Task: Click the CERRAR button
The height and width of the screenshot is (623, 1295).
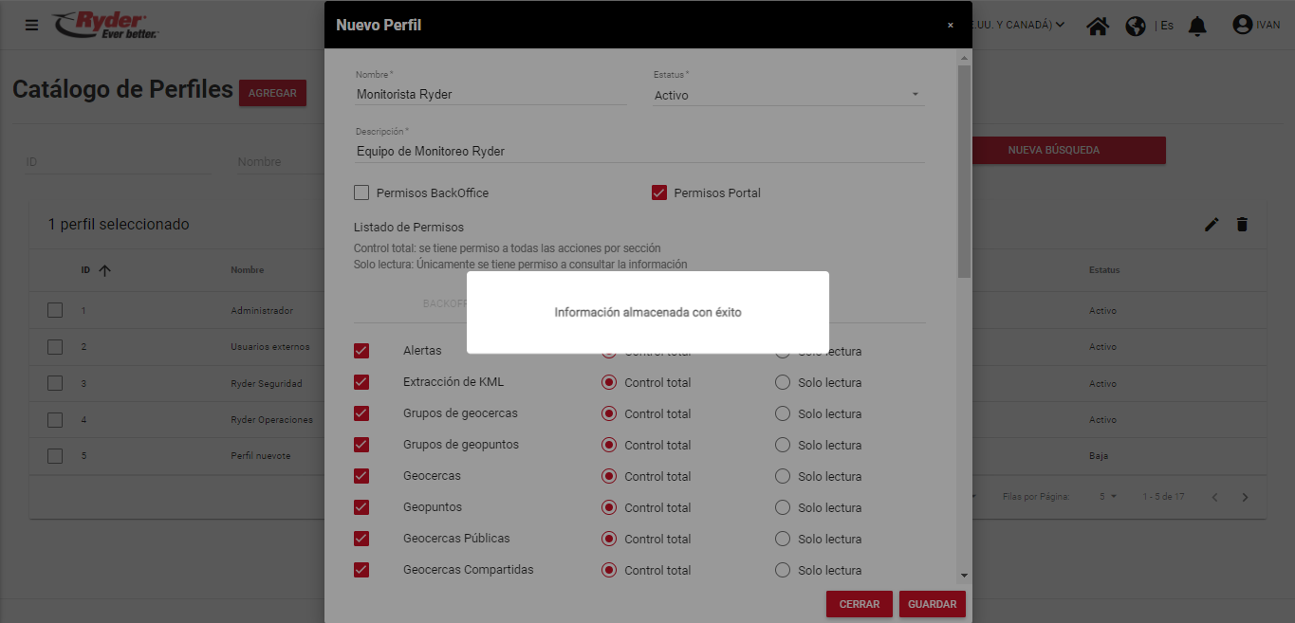Action: [x=859, y=604]
